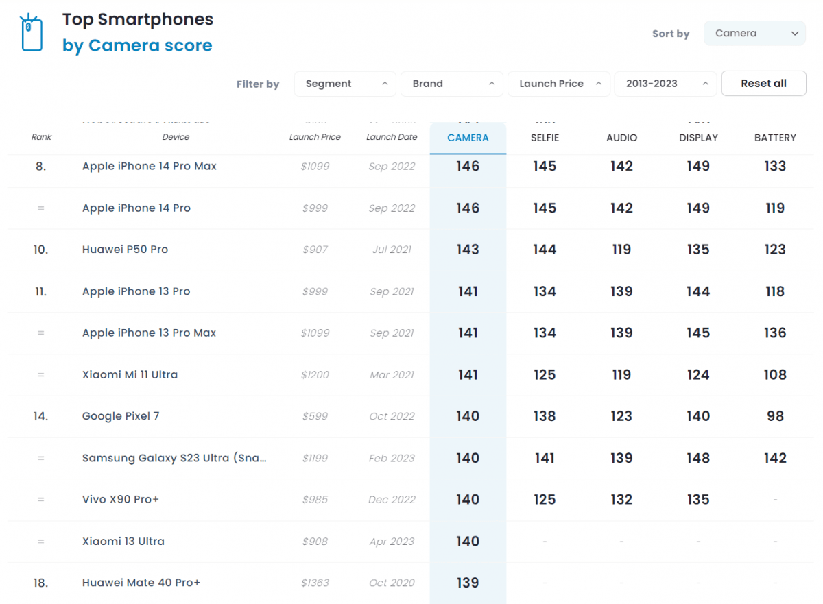
Task: Open Samsung Galaxy S23 Ultra entry
Action: (174, 458)
